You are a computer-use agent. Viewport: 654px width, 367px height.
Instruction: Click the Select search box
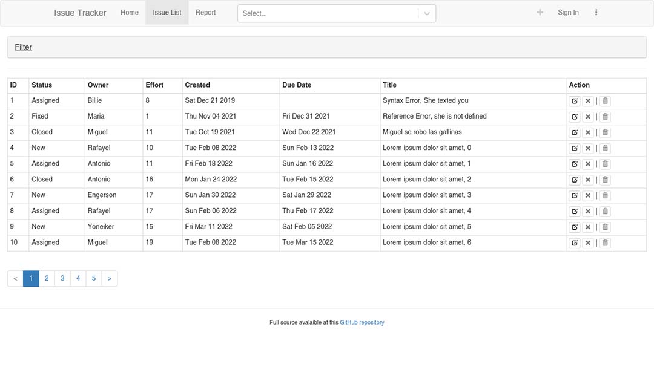tap(327, 13)
